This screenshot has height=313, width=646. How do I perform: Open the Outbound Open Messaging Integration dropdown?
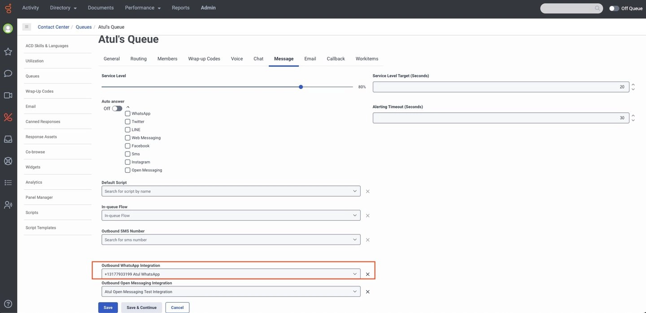231,292
